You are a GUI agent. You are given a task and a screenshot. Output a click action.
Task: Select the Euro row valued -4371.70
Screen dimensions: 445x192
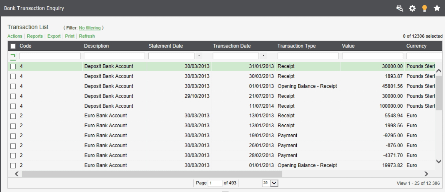click(13, 156)
